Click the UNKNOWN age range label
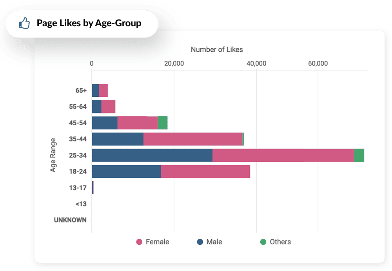The width and height of the screenshot is (392, 271). pos(70,220)
